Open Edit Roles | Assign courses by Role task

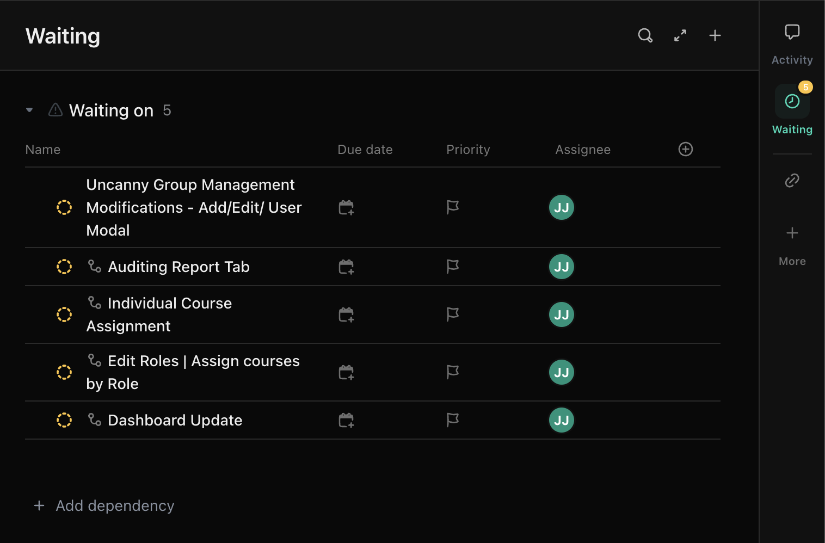tap(203, 362)
